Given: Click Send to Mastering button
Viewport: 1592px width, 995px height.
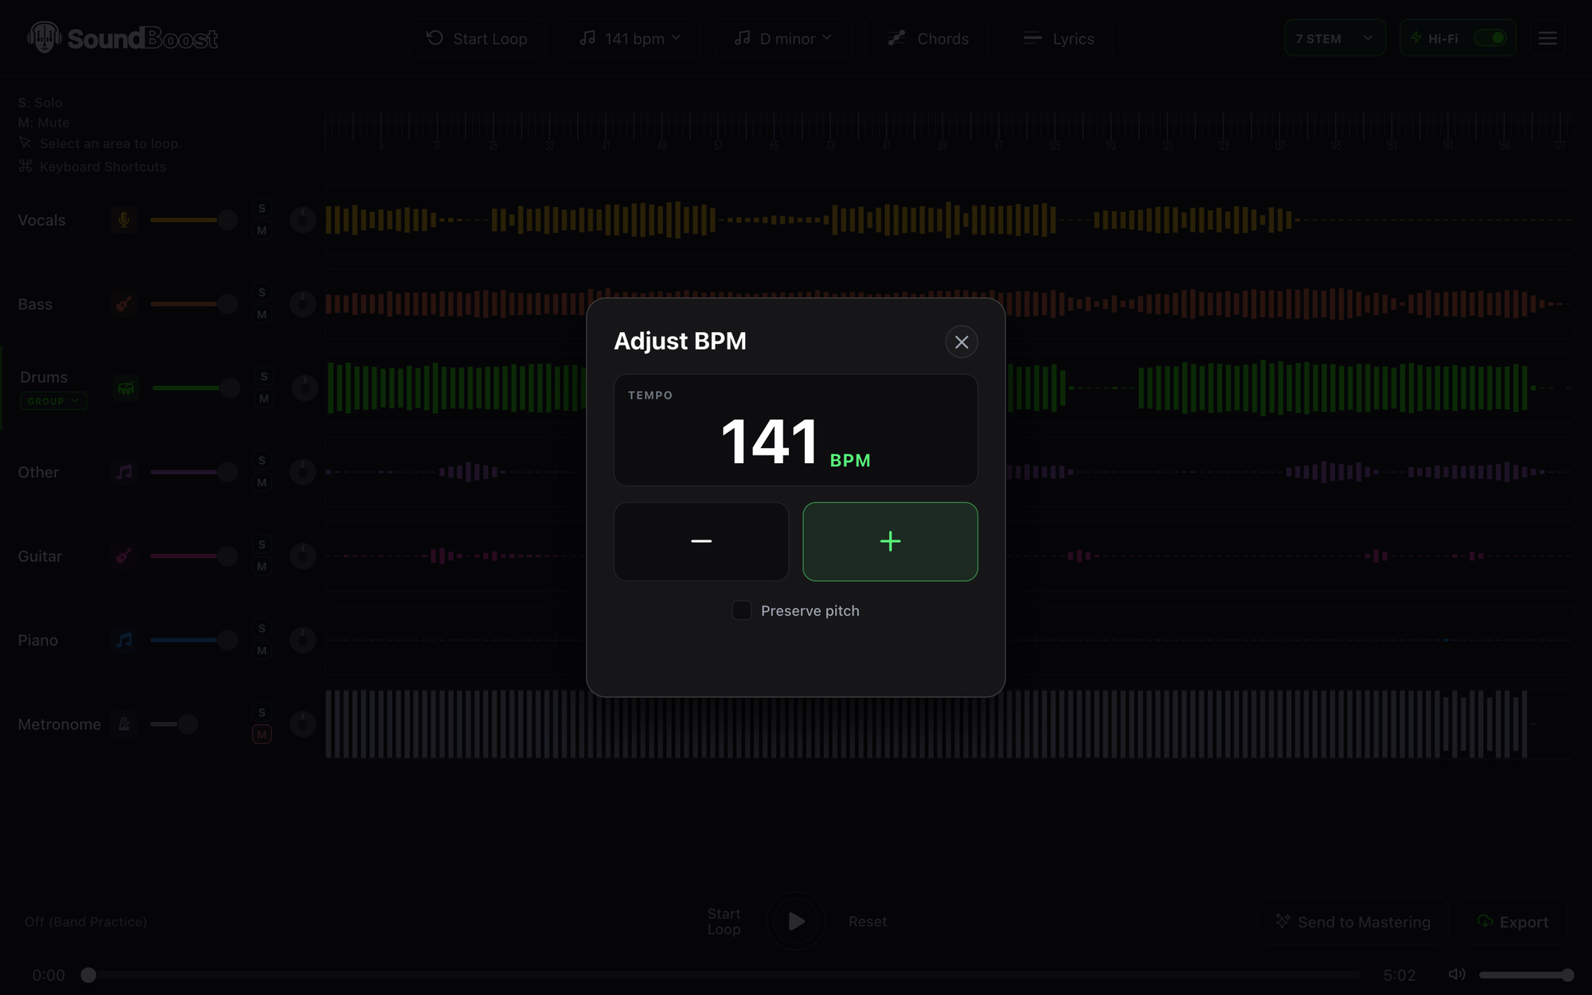Looking at the screenshot, I should click(1353, 922).
